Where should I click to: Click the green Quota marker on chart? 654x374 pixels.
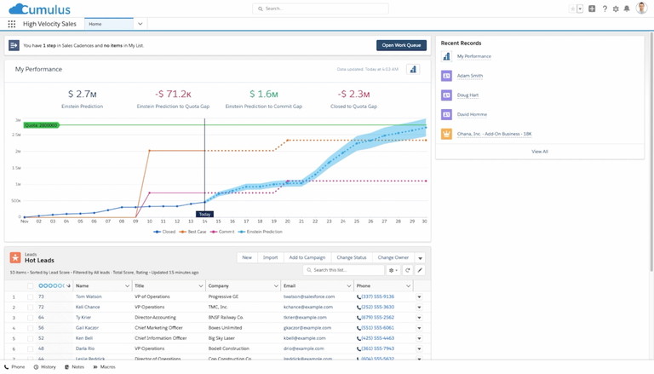pos(41,125)
